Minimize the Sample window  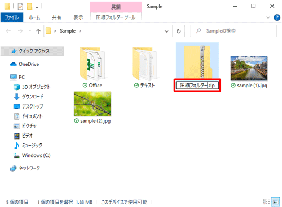click(235, 6)
